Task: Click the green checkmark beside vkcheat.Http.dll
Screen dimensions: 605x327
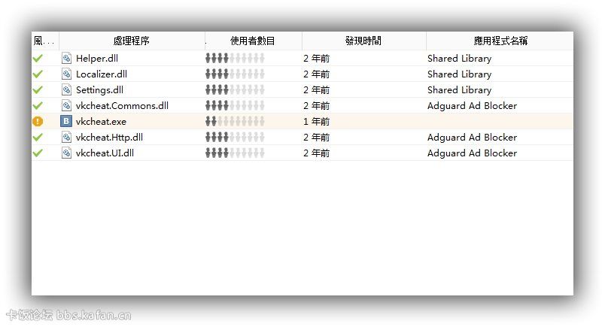Action: 38,138
